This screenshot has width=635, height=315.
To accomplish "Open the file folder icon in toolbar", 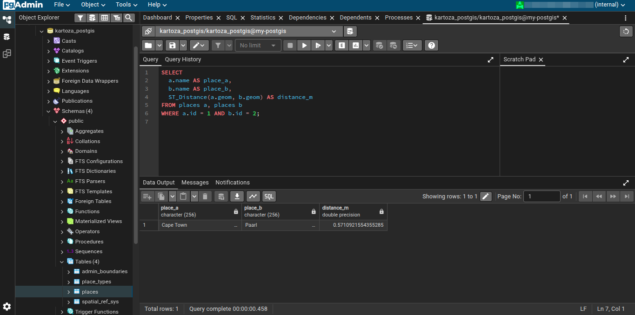I will 148,46.
